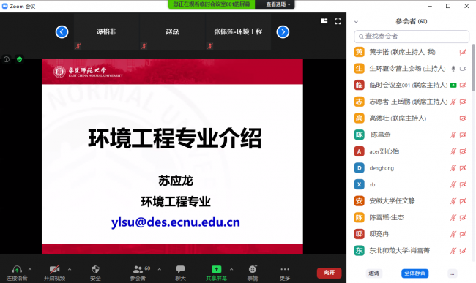Click the ylsu@des.ecnu.edu.cn email on slide
The image size is (476, 283).
tap(176, 222)
